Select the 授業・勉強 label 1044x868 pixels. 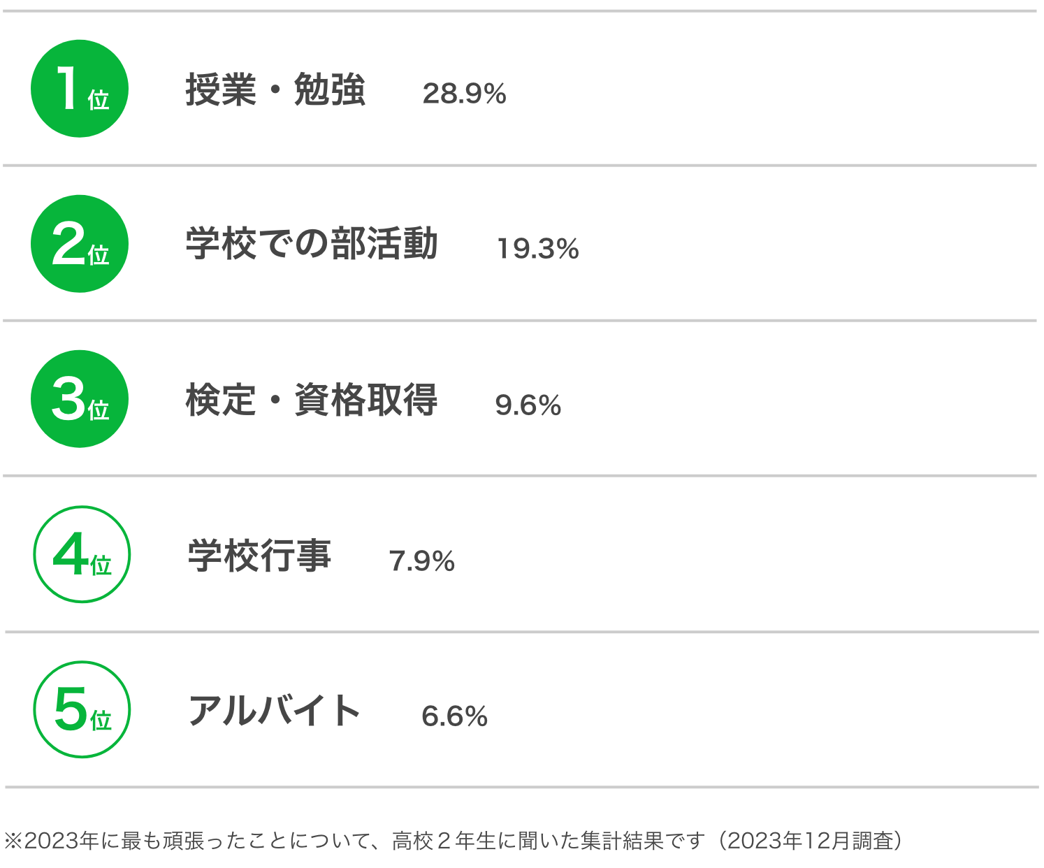(x=275, y=90)
